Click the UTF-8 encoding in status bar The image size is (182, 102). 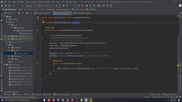(x=164, y=97)
